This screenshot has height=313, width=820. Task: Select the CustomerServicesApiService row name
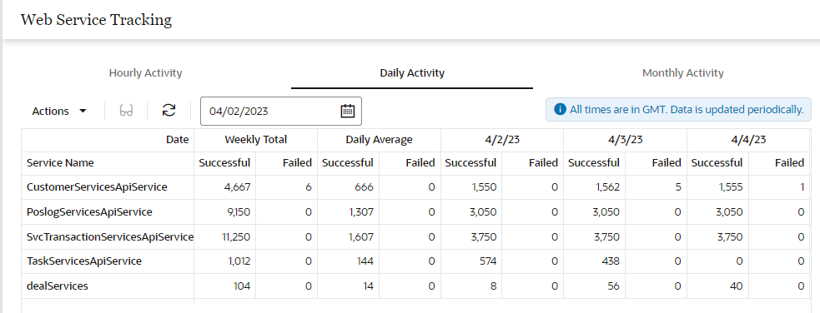[97, 187]
